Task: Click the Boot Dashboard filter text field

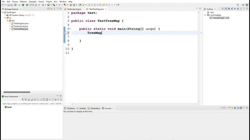Action: click(32, 103)
